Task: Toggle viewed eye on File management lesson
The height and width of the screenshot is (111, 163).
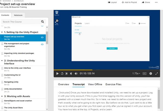Action: point(42,44)
